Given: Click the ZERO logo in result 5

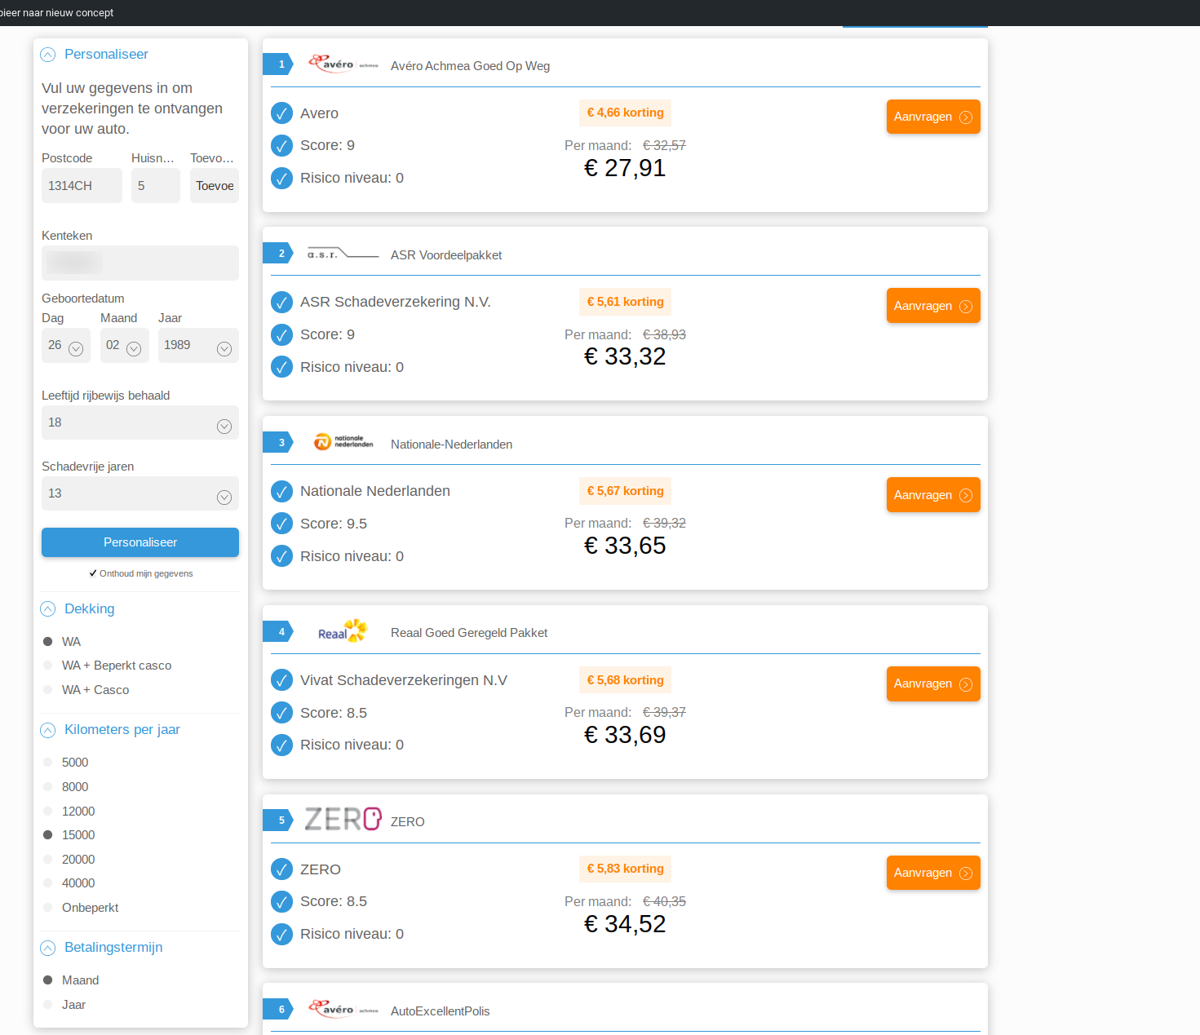Looking at the screenshot, I should [x=343, y=819].
